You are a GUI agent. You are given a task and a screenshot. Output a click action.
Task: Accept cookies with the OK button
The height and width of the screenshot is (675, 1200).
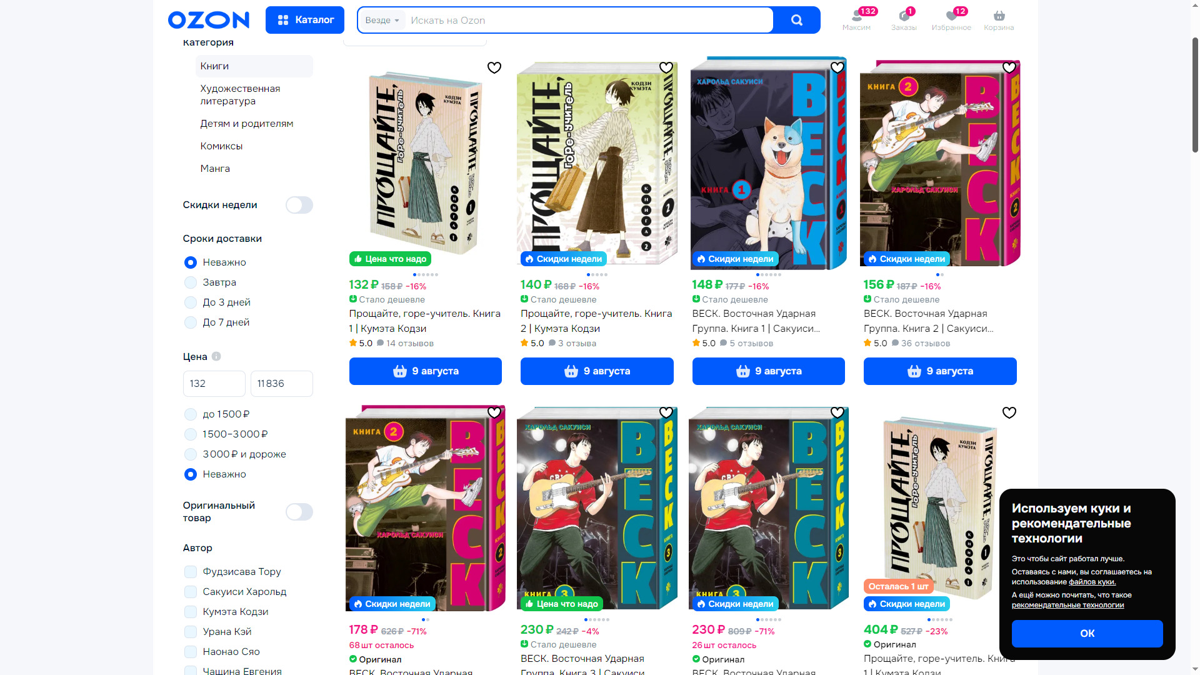[1087, 633]
